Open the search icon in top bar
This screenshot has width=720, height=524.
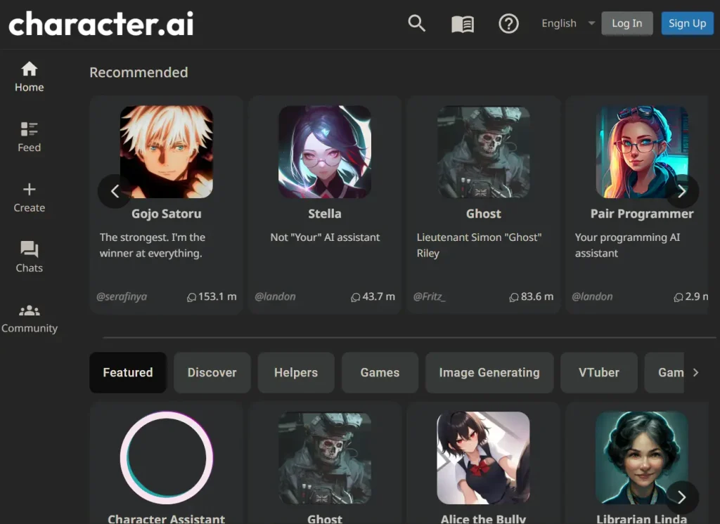tap(416, 23)
